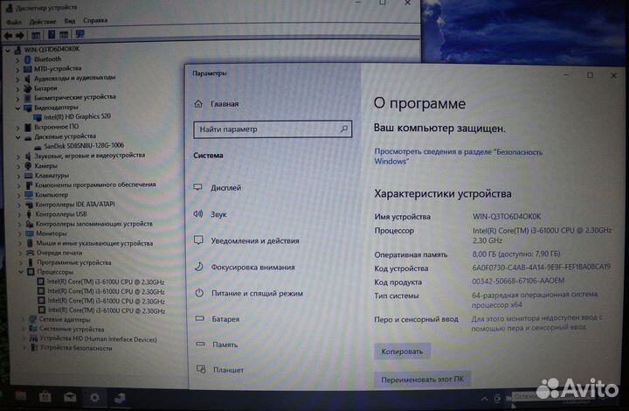Screen dimensions: 629x411
Task: Open Память settings page
Action: click(225, 345)
